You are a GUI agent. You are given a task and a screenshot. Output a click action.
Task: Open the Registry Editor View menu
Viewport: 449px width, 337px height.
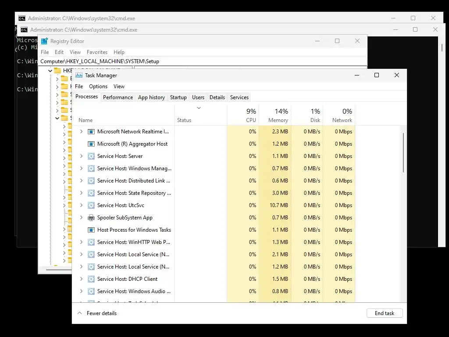tap(75, 52)
